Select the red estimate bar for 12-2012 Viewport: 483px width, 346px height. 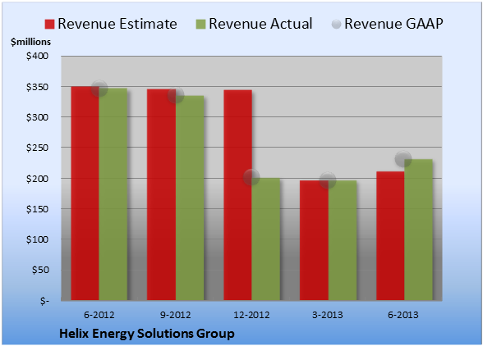coord(238,195)
